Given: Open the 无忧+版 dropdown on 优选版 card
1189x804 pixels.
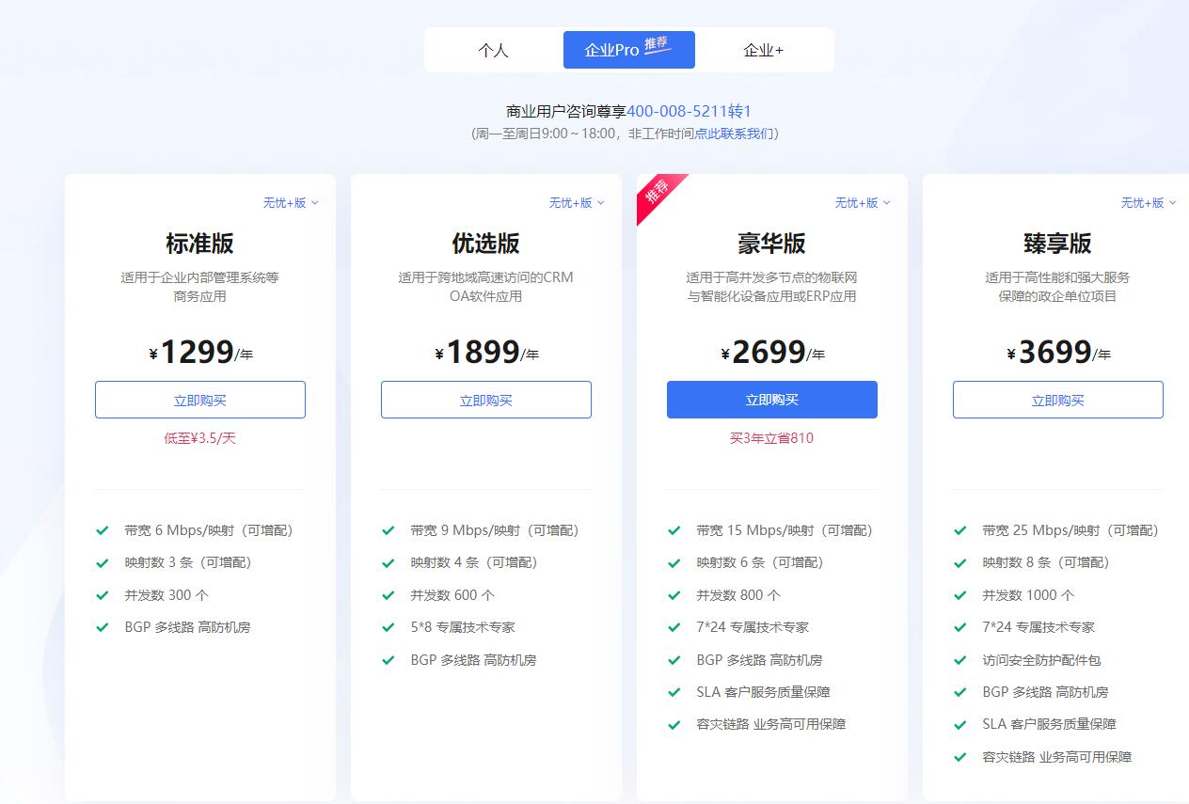Looking at the screenshot, I should pos(577,203).
